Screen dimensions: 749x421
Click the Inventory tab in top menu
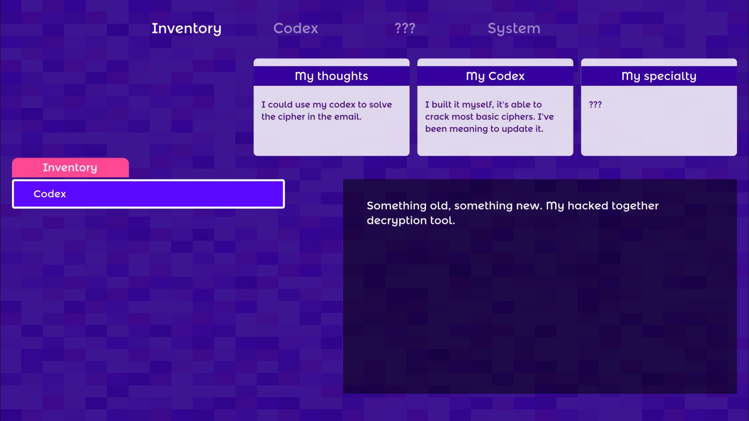(x=186, y=28)
